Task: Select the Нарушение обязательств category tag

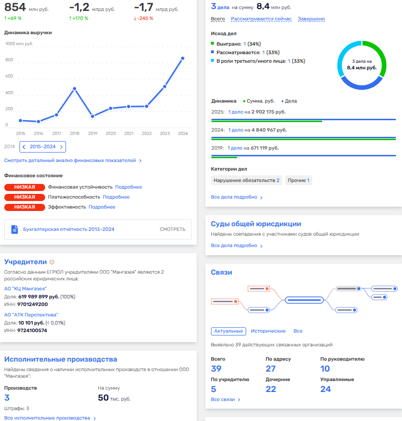Action: pyautogui.click(x=246, y=181)
